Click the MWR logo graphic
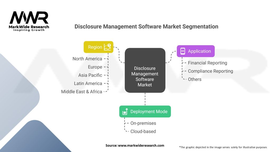270x152 pixels. coord(29,18)
